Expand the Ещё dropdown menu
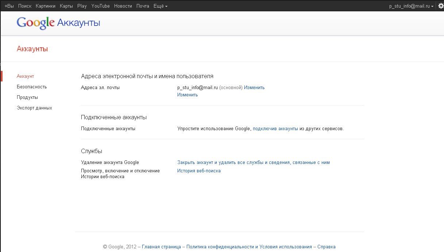 coord(161,6)
